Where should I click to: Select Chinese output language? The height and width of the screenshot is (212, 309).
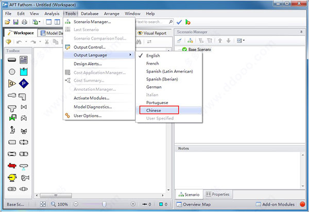(169, 110)
